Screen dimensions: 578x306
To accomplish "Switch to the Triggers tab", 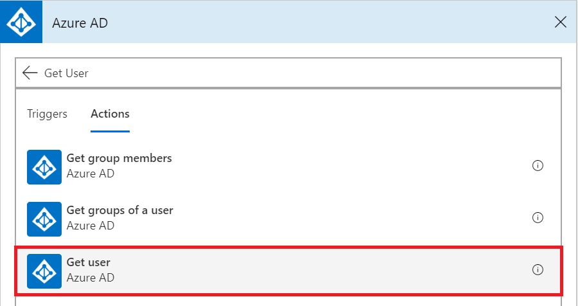I will click(x=47, y=114).
